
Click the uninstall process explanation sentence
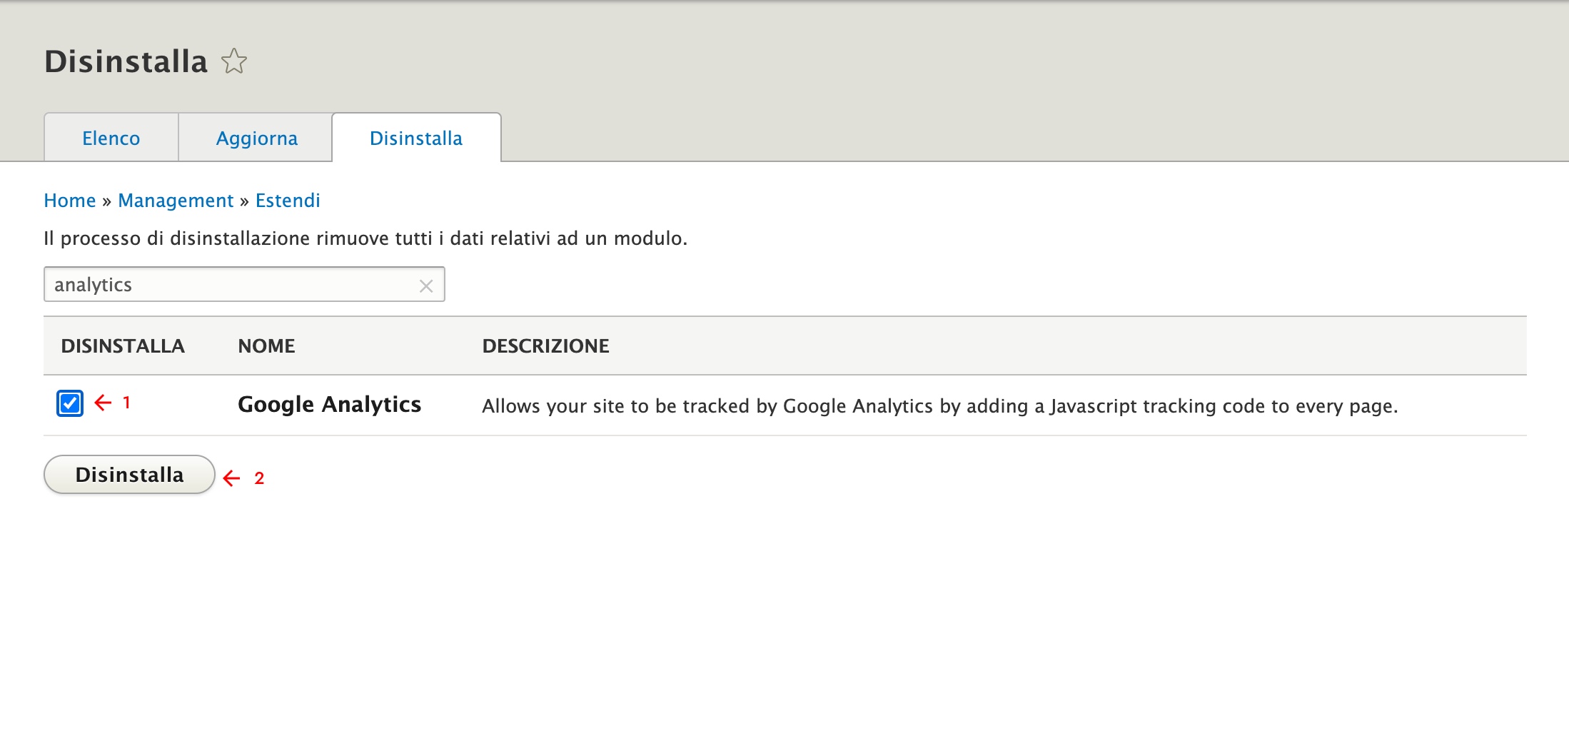coord(365,238)
